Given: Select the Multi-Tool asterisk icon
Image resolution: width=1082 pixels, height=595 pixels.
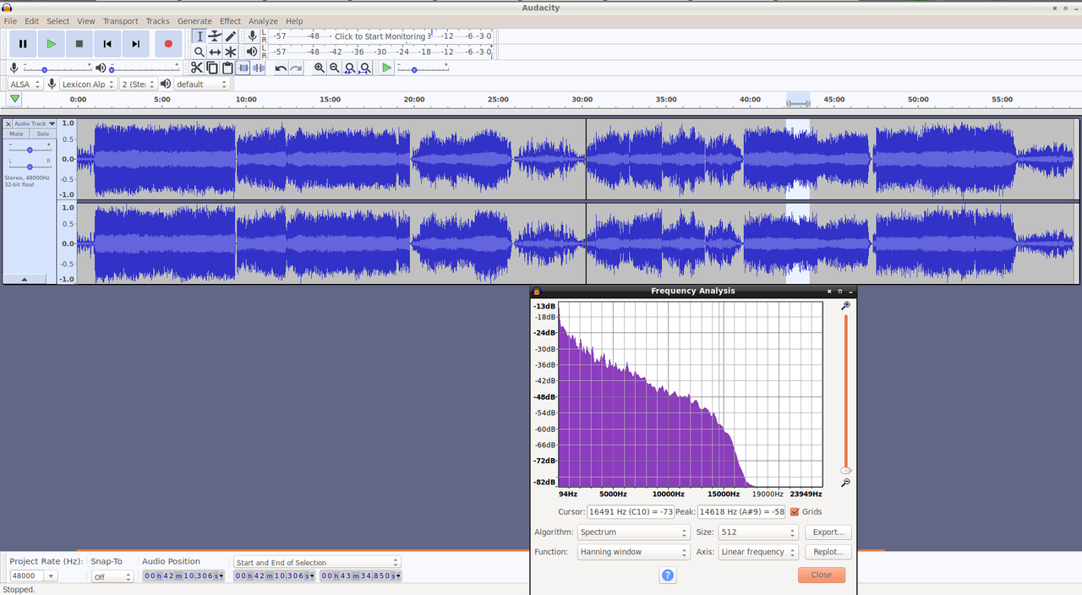Looking at the screenshot, I should pyautogui.click(x=230, y=52).
